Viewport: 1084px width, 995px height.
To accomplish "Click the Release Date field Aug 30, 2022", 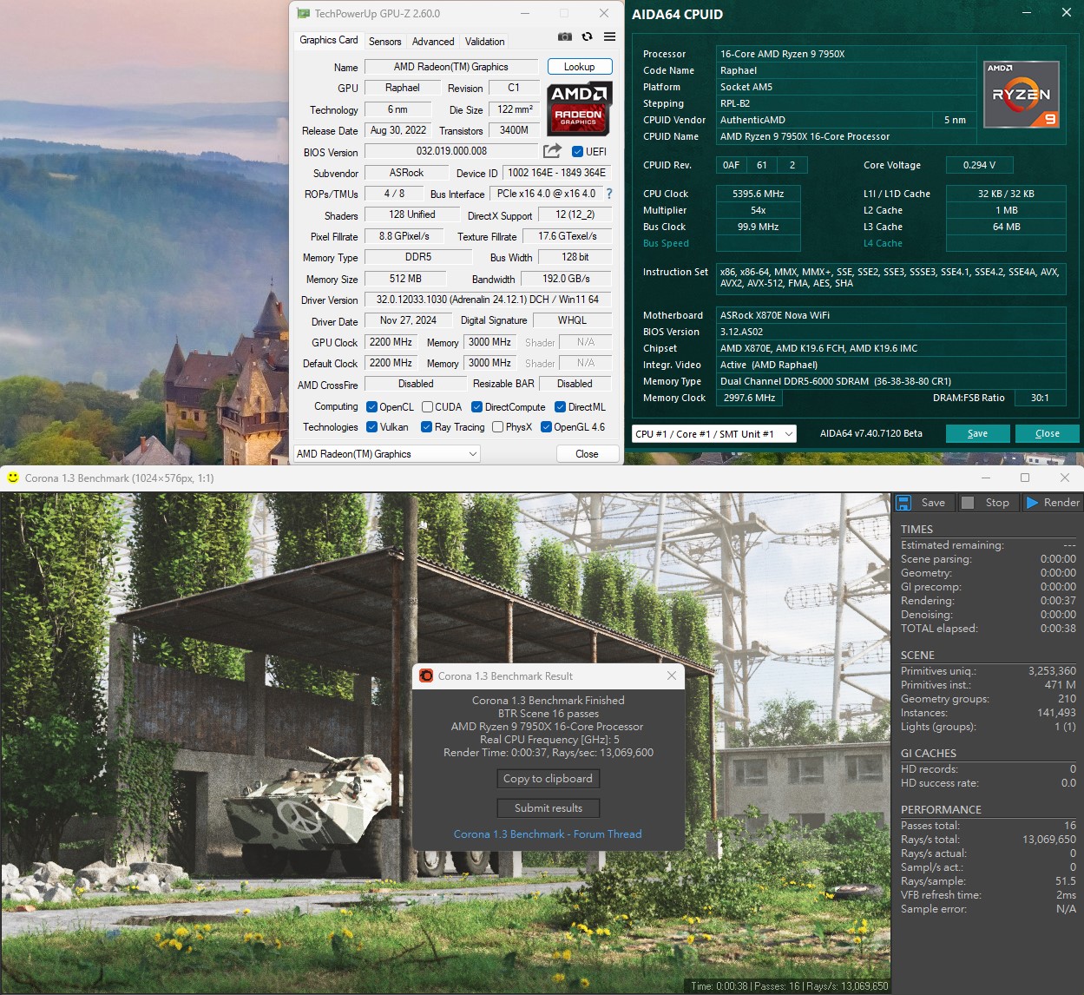I will [x=397, y=130].
